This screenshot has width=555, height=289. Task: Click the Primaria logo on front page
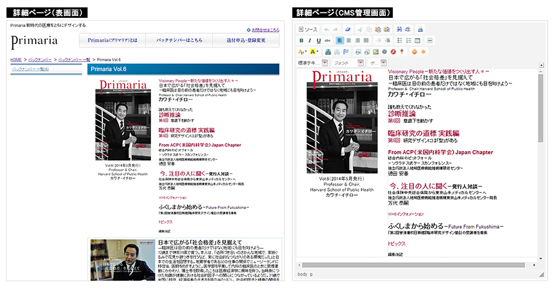pos(34,41)
